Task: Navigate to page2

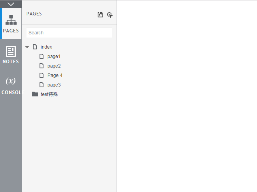Action: (x=54, y=66)
